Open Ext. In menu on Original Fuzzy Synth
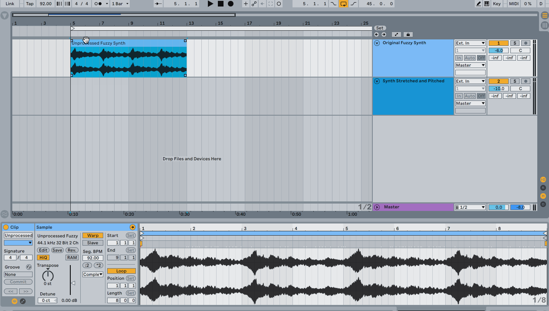The height and width of the screenshot is (311, 549). (470, 43)
